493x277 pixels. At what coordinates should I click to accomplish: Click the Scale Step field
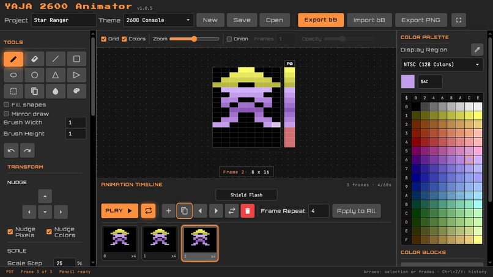pyautogui.click(x=64, y=263)
